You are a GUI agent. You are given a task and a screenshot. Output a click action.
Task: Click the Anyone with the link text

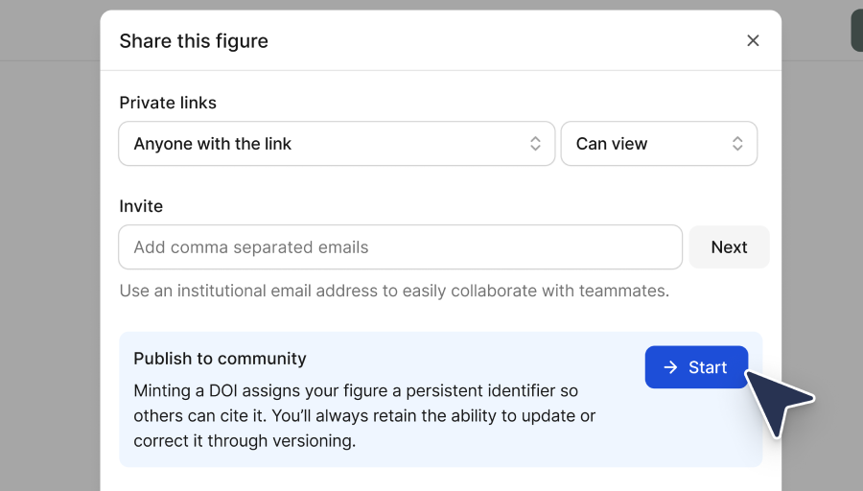(x=213, y=144)
